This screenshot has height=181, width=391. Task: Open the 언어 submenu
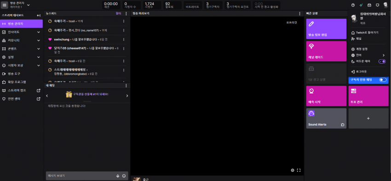tap(368, 55)
